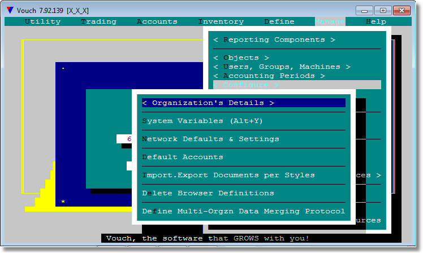Expand Users, Groups, Machines submenu
Image resolution: width=423 pixels, height=254 pixels.
click(x=282, y=67)
